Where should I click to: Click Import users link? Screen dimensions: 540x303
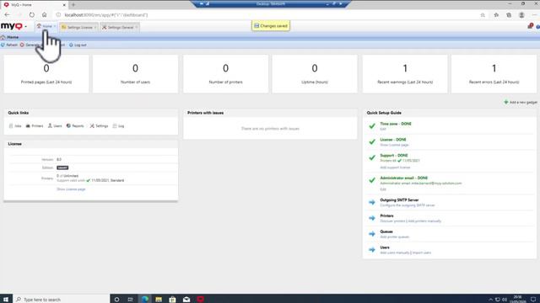[422, 252]
